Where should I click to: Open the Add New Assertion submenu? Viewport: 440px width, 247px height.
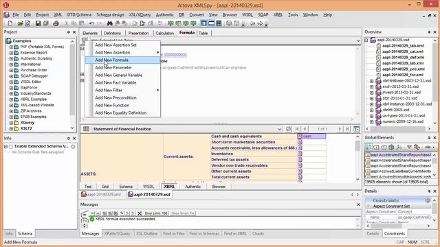123,52
